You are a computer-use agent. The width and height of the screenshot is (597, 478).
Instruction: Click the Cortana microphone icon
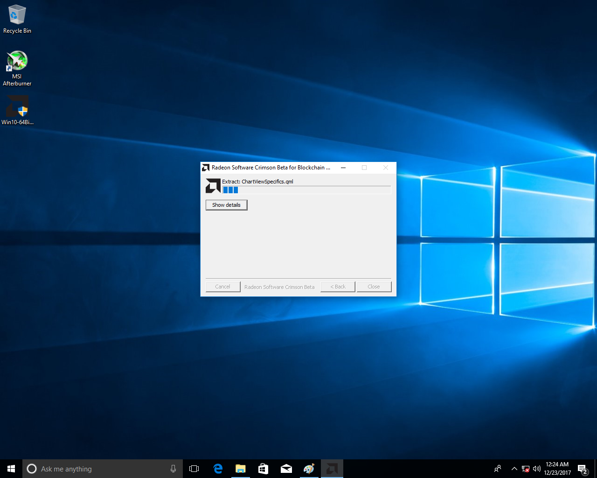point(173,469)
